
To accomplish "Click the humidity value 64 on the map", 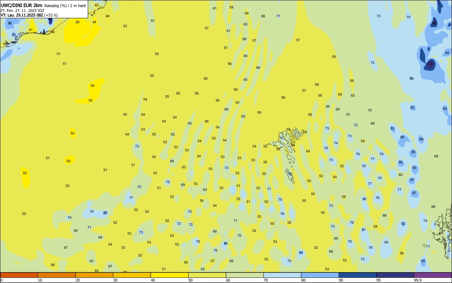I will [100, 237].
